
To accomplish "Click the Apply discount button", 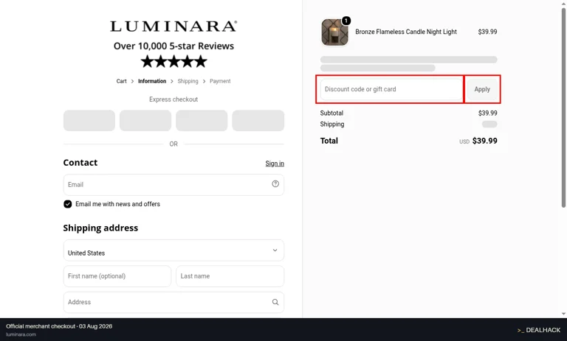I will (x=482, y=89).
